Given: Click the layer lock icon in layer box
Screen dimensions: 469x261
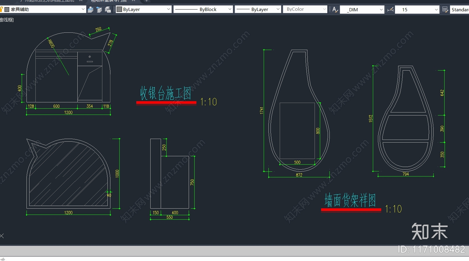Looking at the screenshot, I should coord(1,10).
